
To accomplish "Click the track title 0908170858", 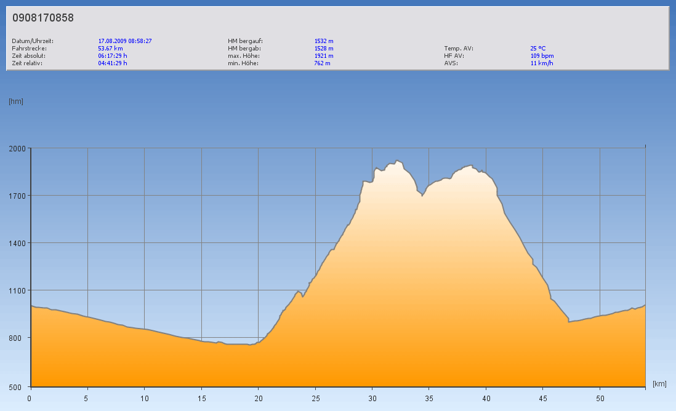I will [43, 18].
